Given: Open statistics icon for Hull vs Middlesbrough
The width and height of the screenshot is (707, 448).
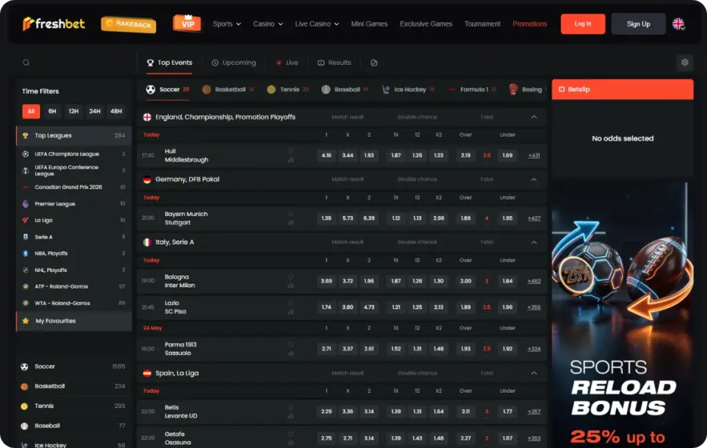Looking at the screenshot, I should 291,159.
